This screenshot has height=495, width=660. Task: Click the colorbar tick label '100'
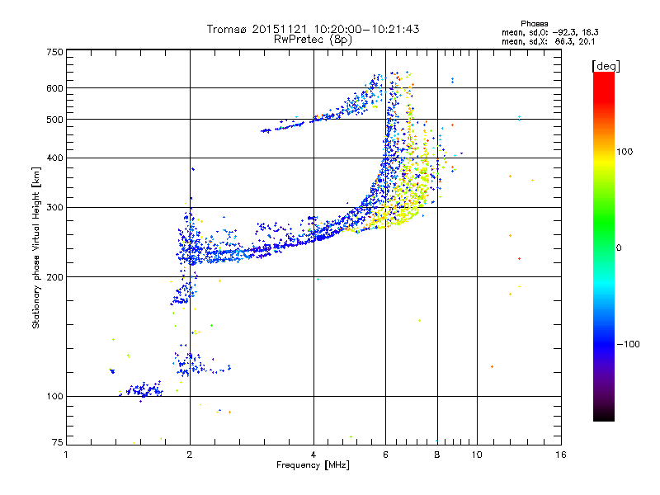pyautogui.click(x=625, y=152)
